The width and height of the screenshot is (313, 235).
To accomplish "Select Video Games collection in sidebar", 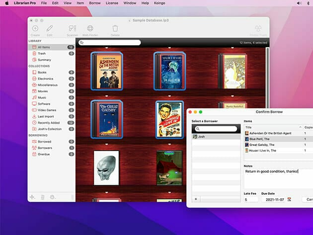I will coord(47,110).
